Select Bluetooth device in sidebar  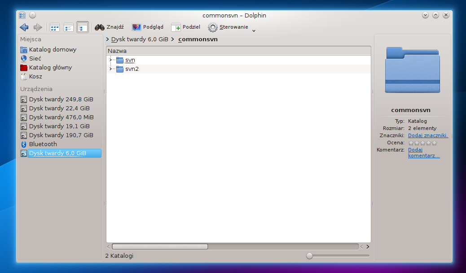(x=43, y=144)
